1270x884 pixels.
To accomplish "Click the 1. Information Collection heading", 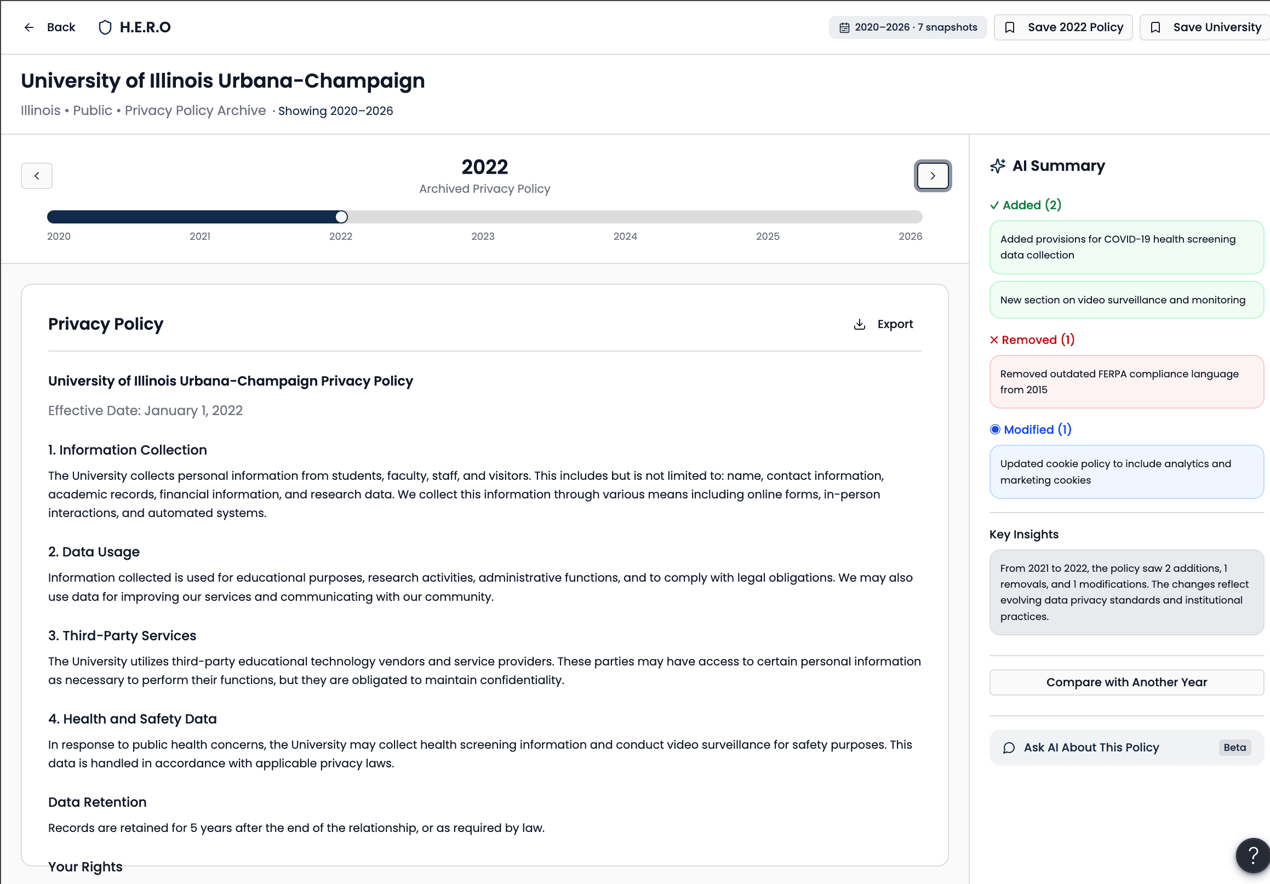I will pyautogui.click(x=128, y=450).
